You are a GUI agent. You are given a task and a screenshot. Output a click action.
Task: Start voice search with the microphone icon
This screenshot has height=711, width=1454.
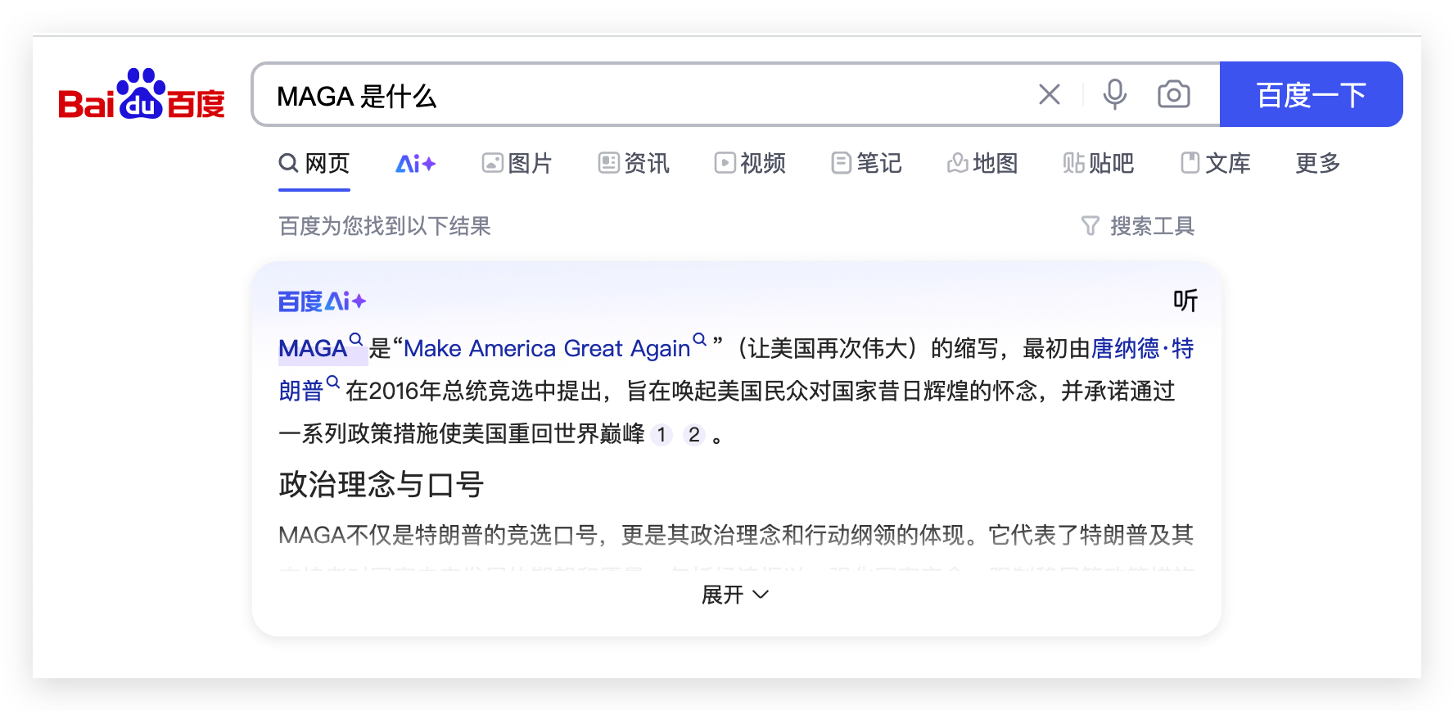[1114, 95]
